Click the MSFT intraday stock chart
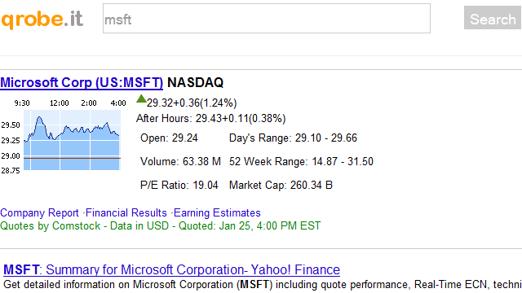Viewport: 522px width, 293px height. (64, 136)
